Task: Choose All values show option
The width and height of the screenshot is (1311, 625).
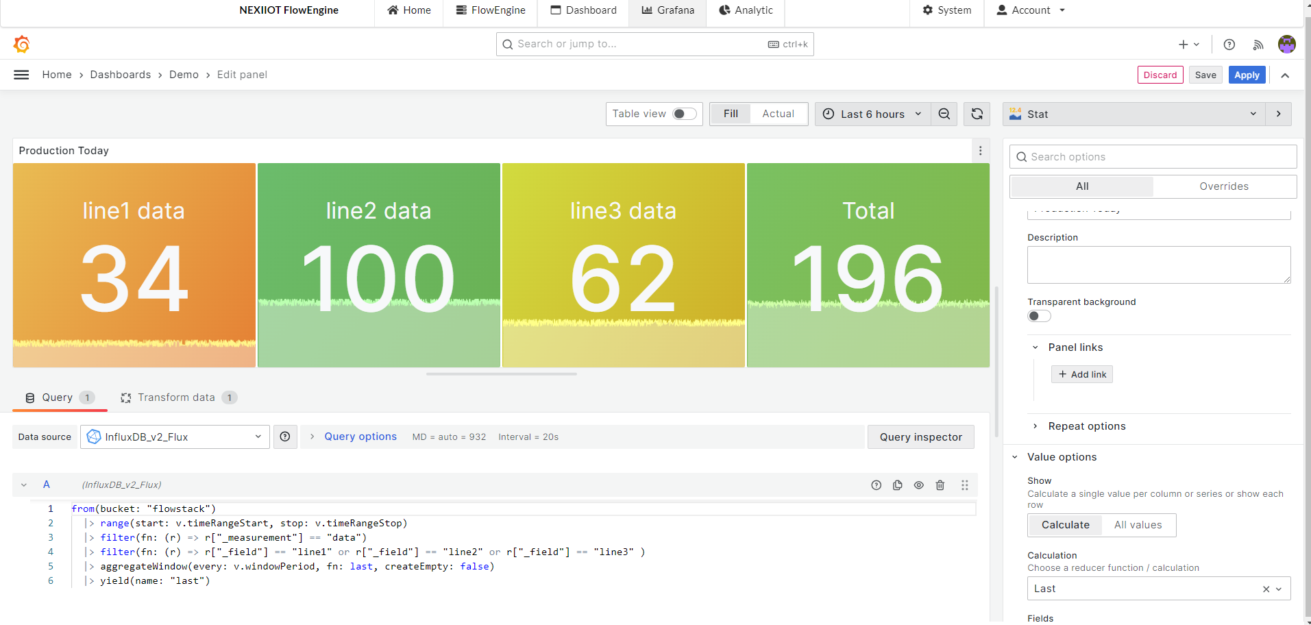Action: point(1138,525)
